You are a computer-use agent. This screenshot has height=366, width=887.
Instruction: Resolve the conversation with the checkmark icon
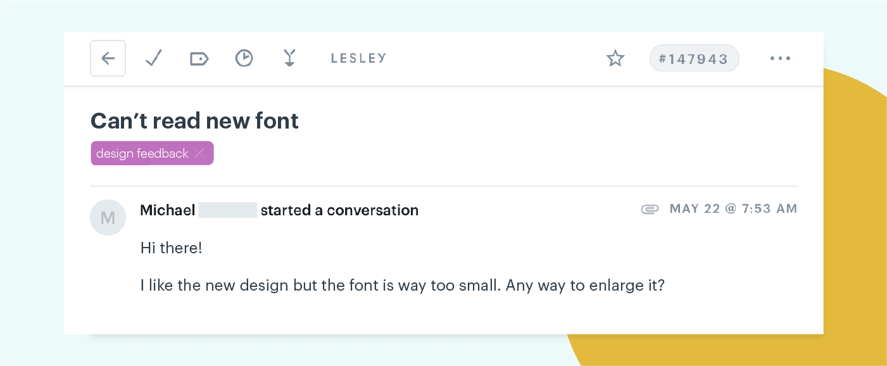coord(153,58)
